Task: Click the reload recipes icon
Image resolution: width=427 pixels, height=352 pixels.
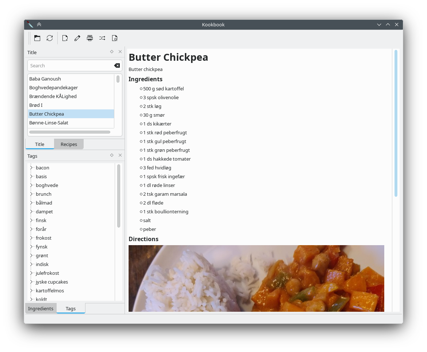Action: (50, 38)
